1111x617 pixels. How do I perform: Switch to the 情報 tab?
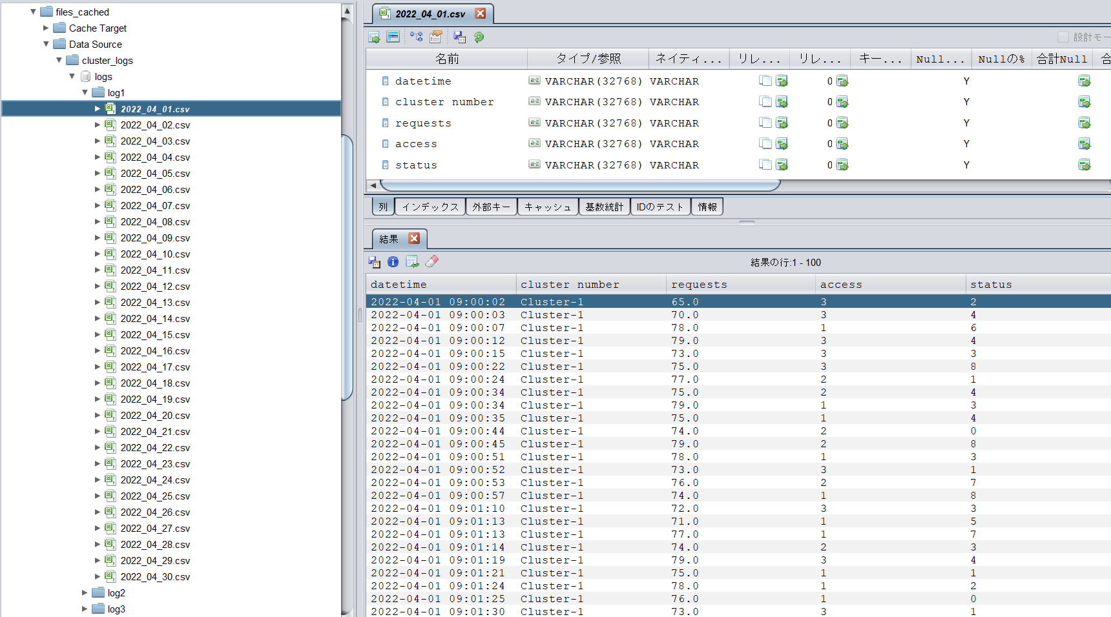tap(707, 207)
